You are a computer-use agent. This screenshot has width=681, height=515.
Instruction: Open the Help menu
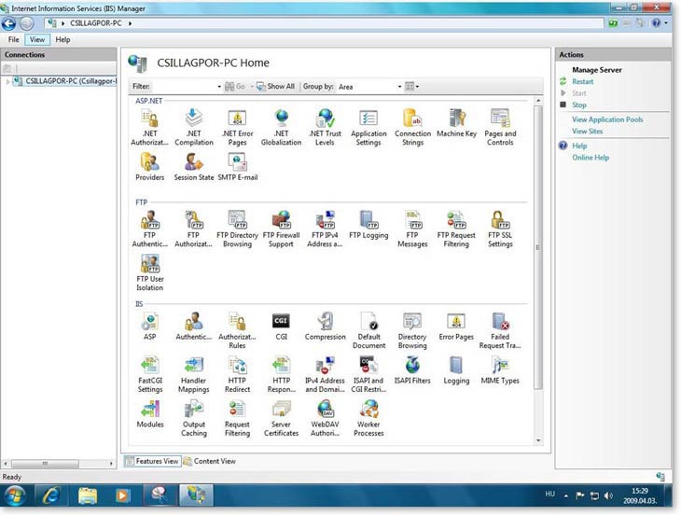coord(63,39)
